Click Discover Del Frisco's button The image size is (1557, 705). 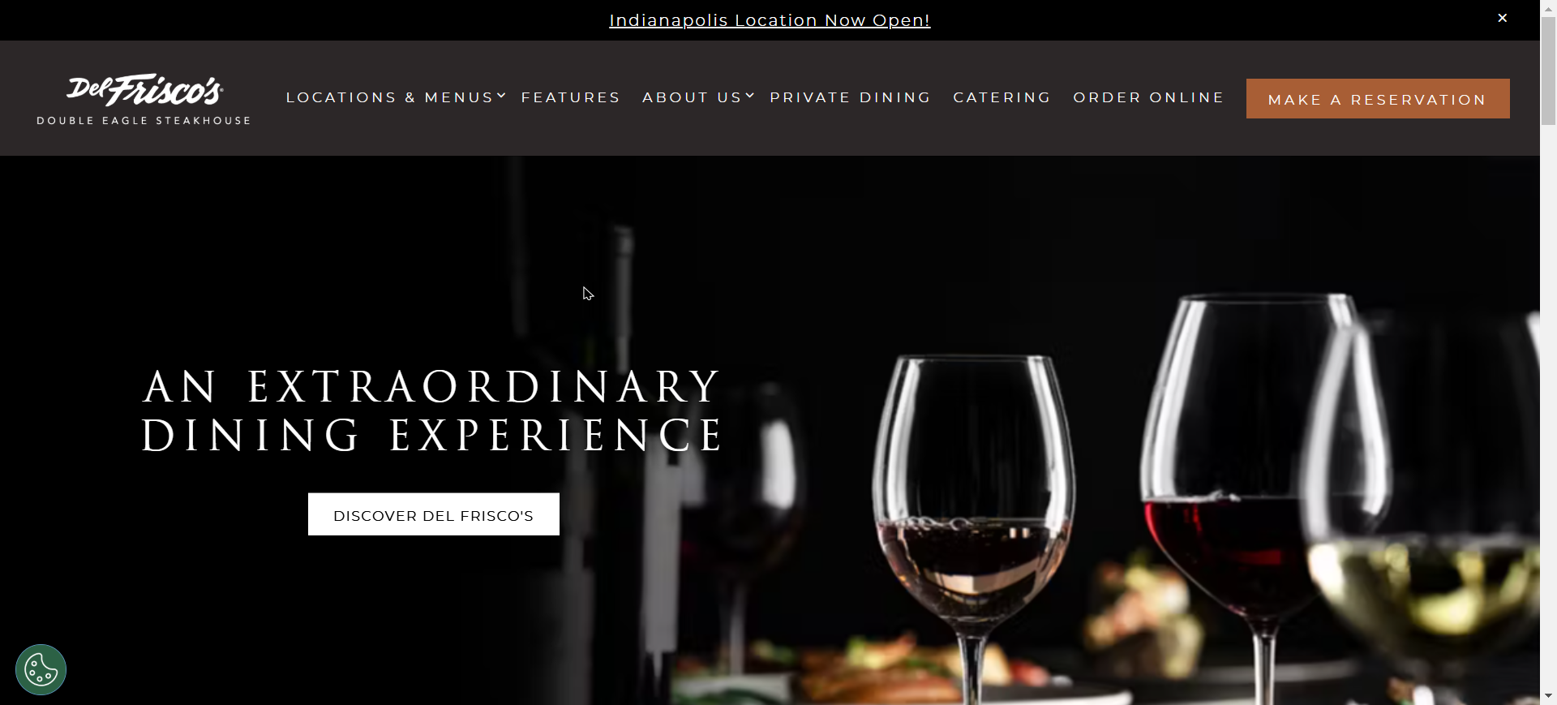click(x=434, y=514)
